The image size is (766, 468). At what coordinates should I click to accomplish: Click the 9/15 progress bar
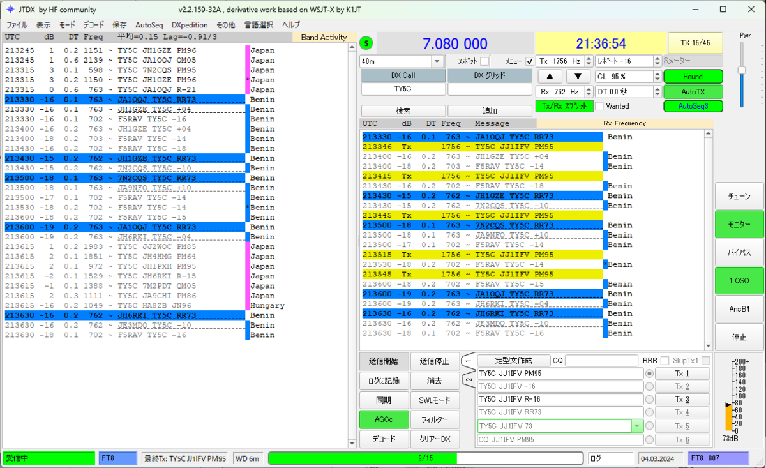tap(426, 458)
